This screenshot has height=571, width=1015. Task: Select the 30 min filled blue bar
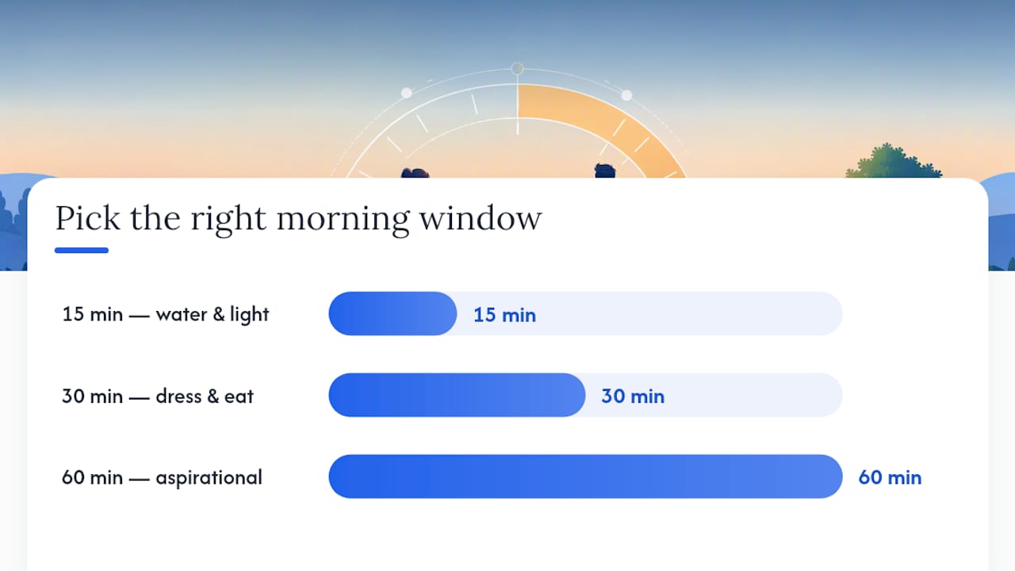(x=457, y=395)
